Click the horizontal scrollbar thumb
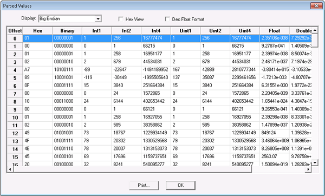This screenshot has width=325, height=196. pyautogui.click(x=133, y=169)
